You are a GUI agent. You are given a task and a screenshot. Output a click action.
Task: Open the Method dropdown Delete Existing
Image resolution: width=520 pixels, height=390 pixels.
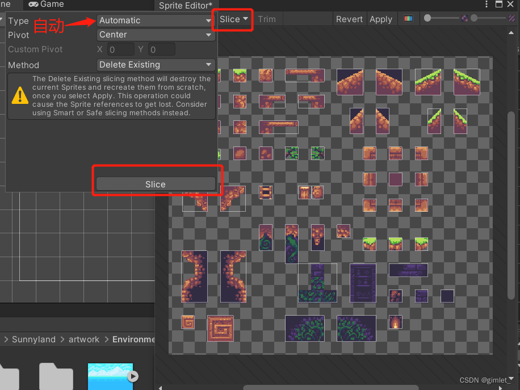click(x=156, y=65)
